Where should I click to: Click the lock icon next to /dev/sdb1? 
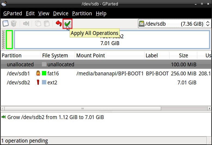[38, 73]
